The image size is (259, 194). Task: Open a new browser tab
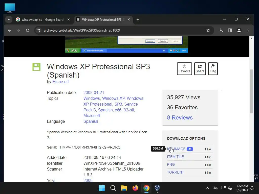[x=138, y=20]
